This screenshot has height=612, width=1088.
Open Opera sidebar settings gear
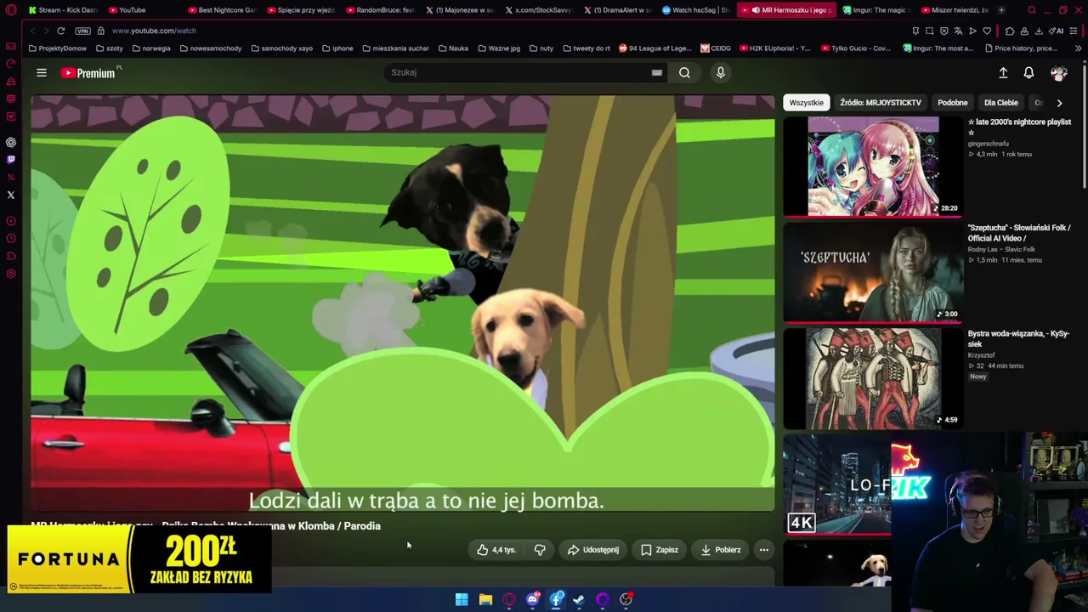(11, 274)
